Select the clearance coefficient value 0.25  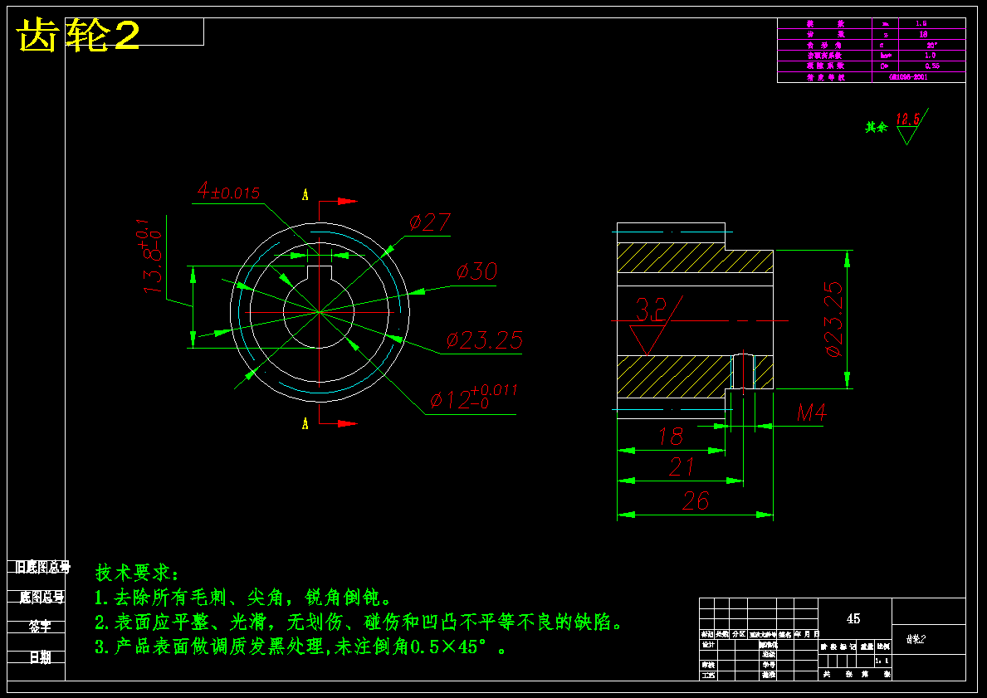pos(932,66)
